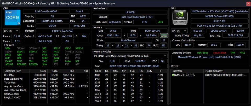Screen dimensions: 251x106
Task: Click the HVCI status label
Action: coord(242,53)
